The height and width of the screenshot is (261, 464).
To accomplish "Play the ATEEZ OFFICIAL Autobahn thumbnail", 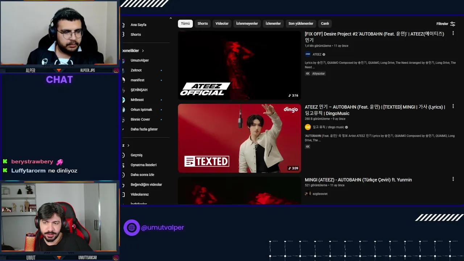I will click(239, 65).
